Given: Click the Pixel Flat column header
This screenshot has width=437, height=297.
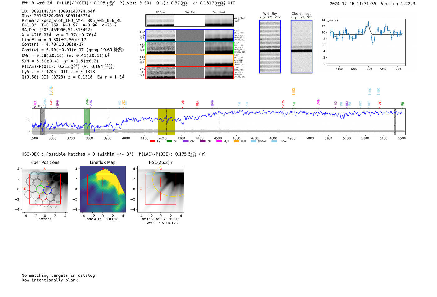Looking at the screenshot, I should point(190,12).
